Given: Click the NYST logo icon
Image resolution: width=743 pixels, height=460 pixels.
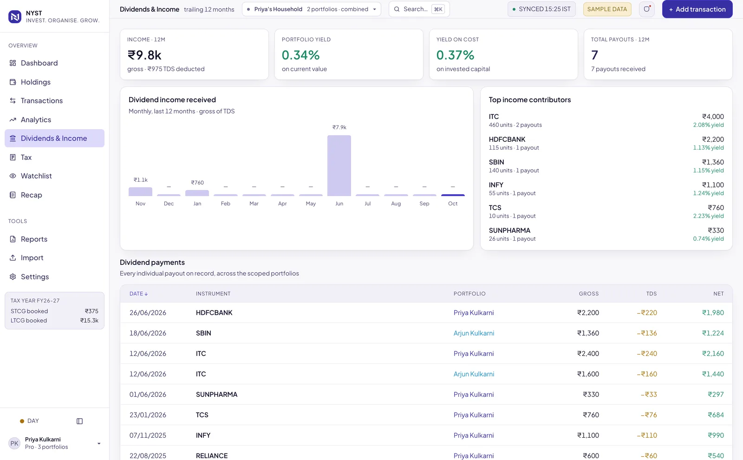Looking at the screenshot, I should click(x=15, y=17).
